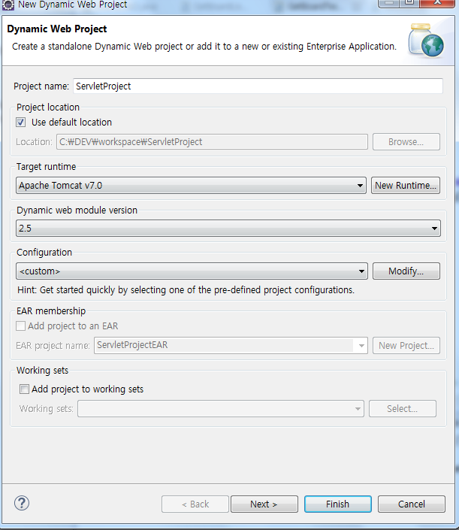The image size is (459, 530).
Task: Click the Location path text field
Action: click(212, 141)
